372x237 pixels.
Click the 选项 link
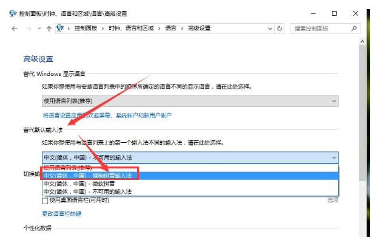(x=333, y=200)
